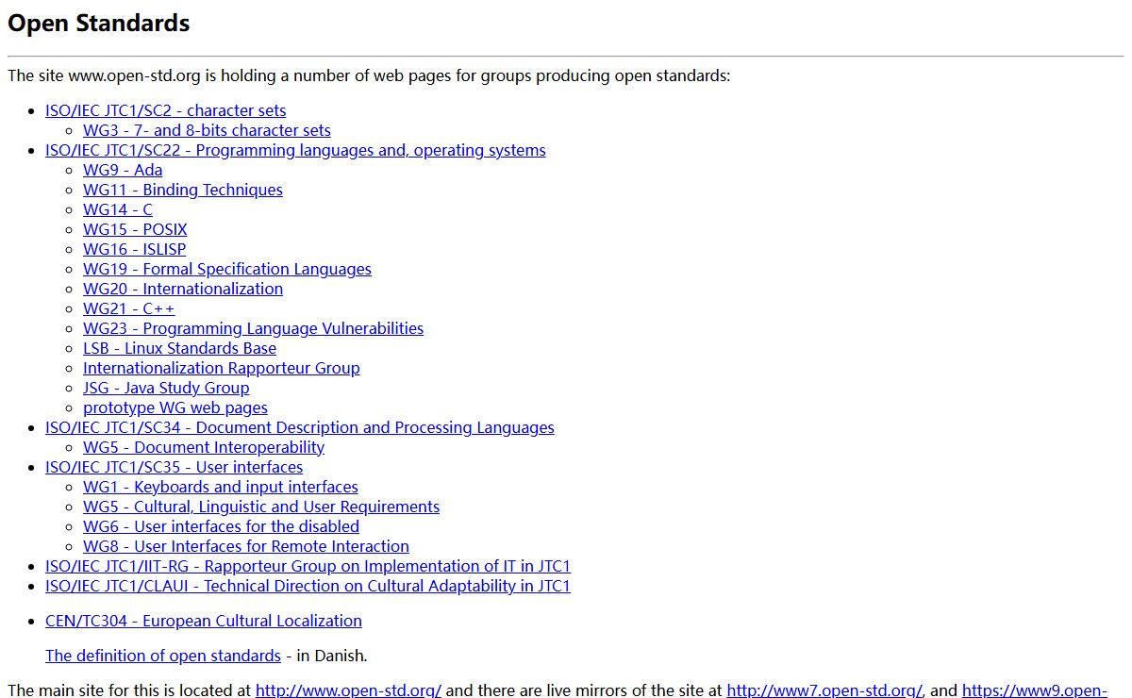Go to WG6 User interfaces for the disabled
Viewport: 1132px width, 698px height.
click(221, 526)
